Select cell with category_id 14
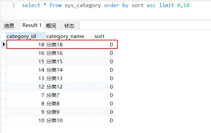 click(x=26, y=70)
